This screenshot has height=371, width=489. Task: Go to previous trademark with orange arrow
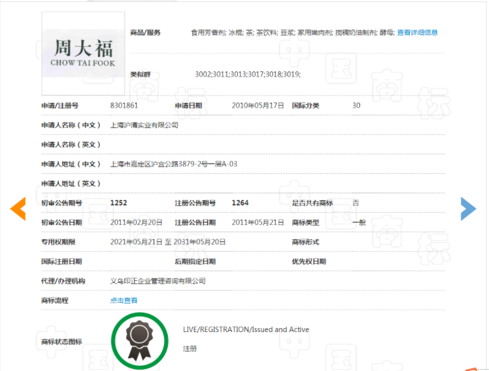18,209
